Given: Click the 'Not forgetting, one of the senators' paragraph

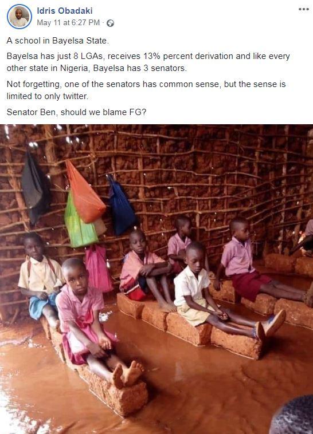Looking at the screenshot, I should (146, 90).
